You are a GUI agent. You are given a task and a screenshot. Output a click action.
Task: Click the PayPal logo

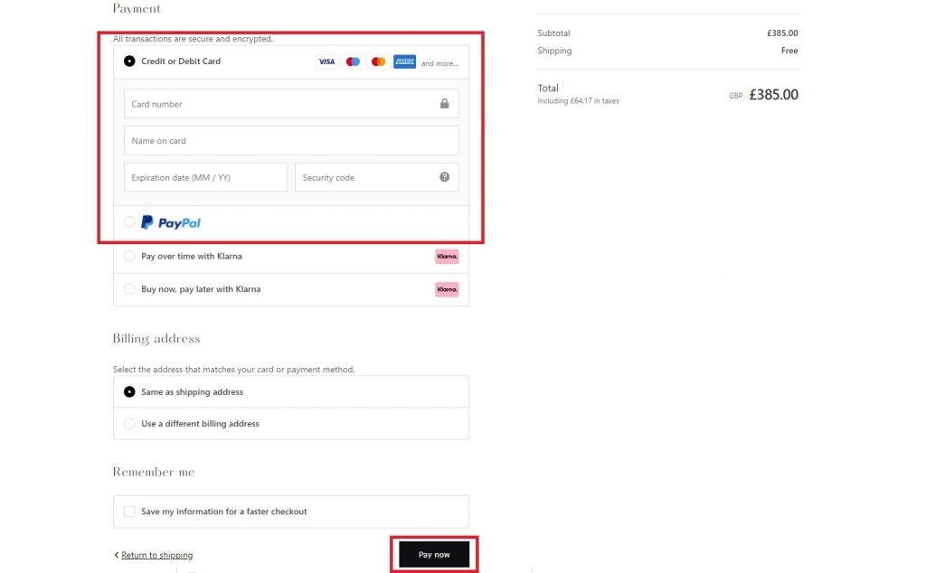(x=171, y=222)
